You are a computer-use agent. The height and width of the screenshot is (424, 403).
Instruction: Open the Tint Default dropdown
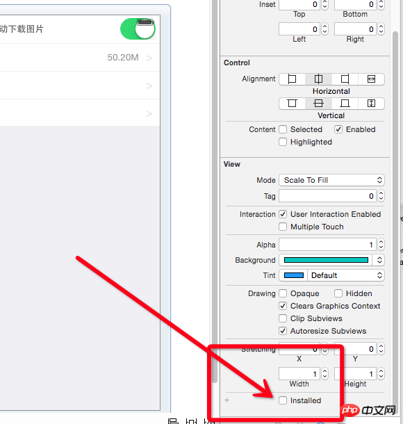point(346,275)
